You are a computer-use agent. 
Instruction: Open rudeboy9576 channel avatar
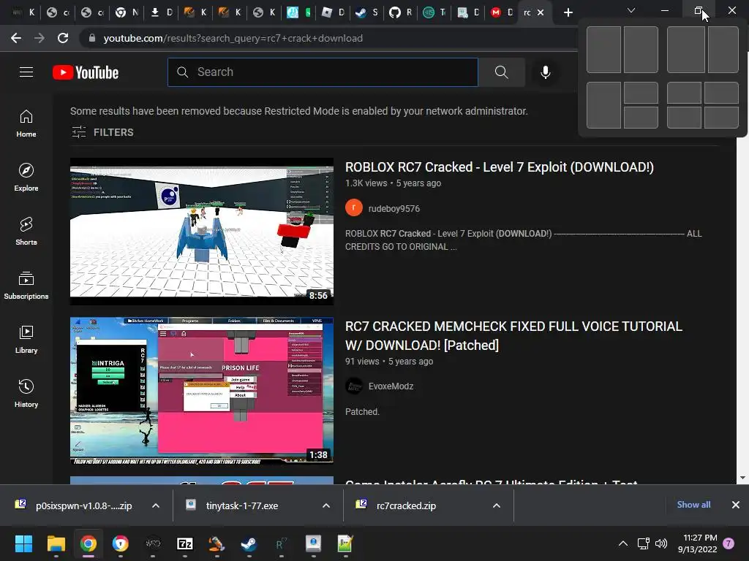tap(354, 208)
